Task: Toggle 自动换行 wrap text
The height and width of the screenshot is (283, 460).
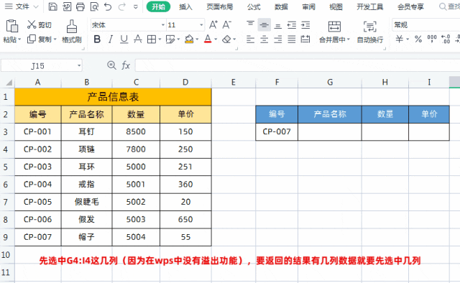Action: click(x=370, y=32)
